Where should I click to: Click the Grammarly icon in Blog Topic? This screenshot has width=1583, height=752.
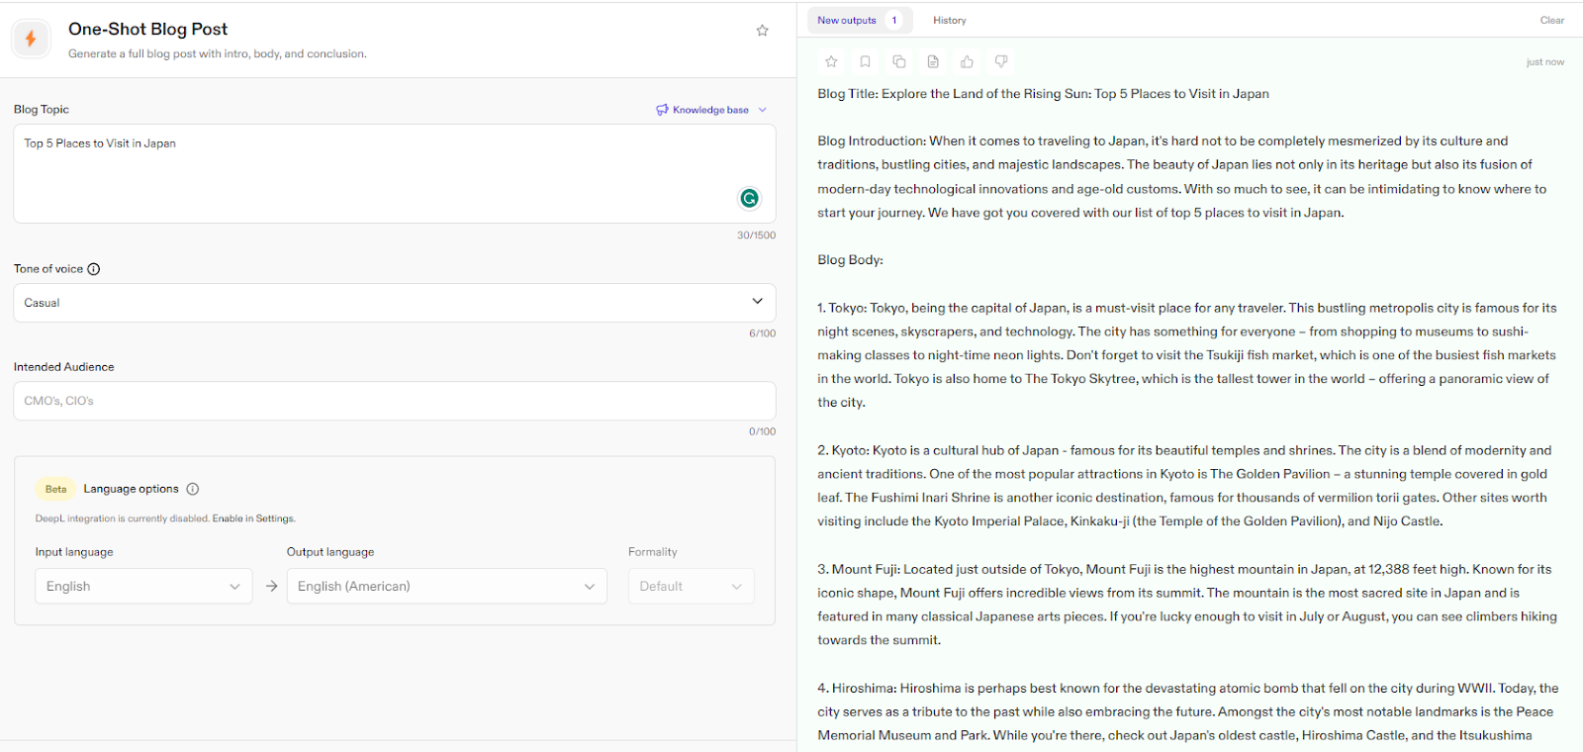coord(750,199)
